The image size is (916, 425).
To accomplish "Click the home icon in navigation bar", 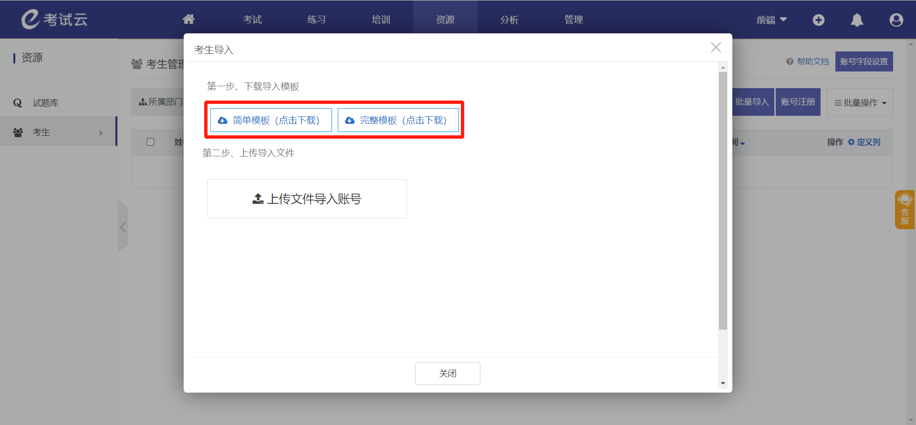I will point(188,20).
